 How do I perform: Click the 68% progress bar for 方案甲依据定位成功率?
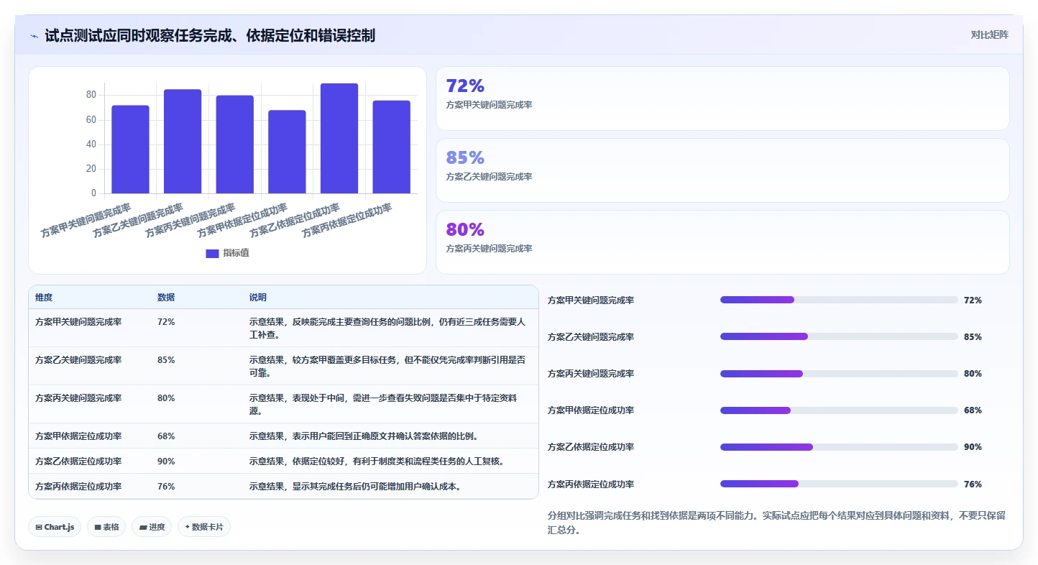(839, 410)
